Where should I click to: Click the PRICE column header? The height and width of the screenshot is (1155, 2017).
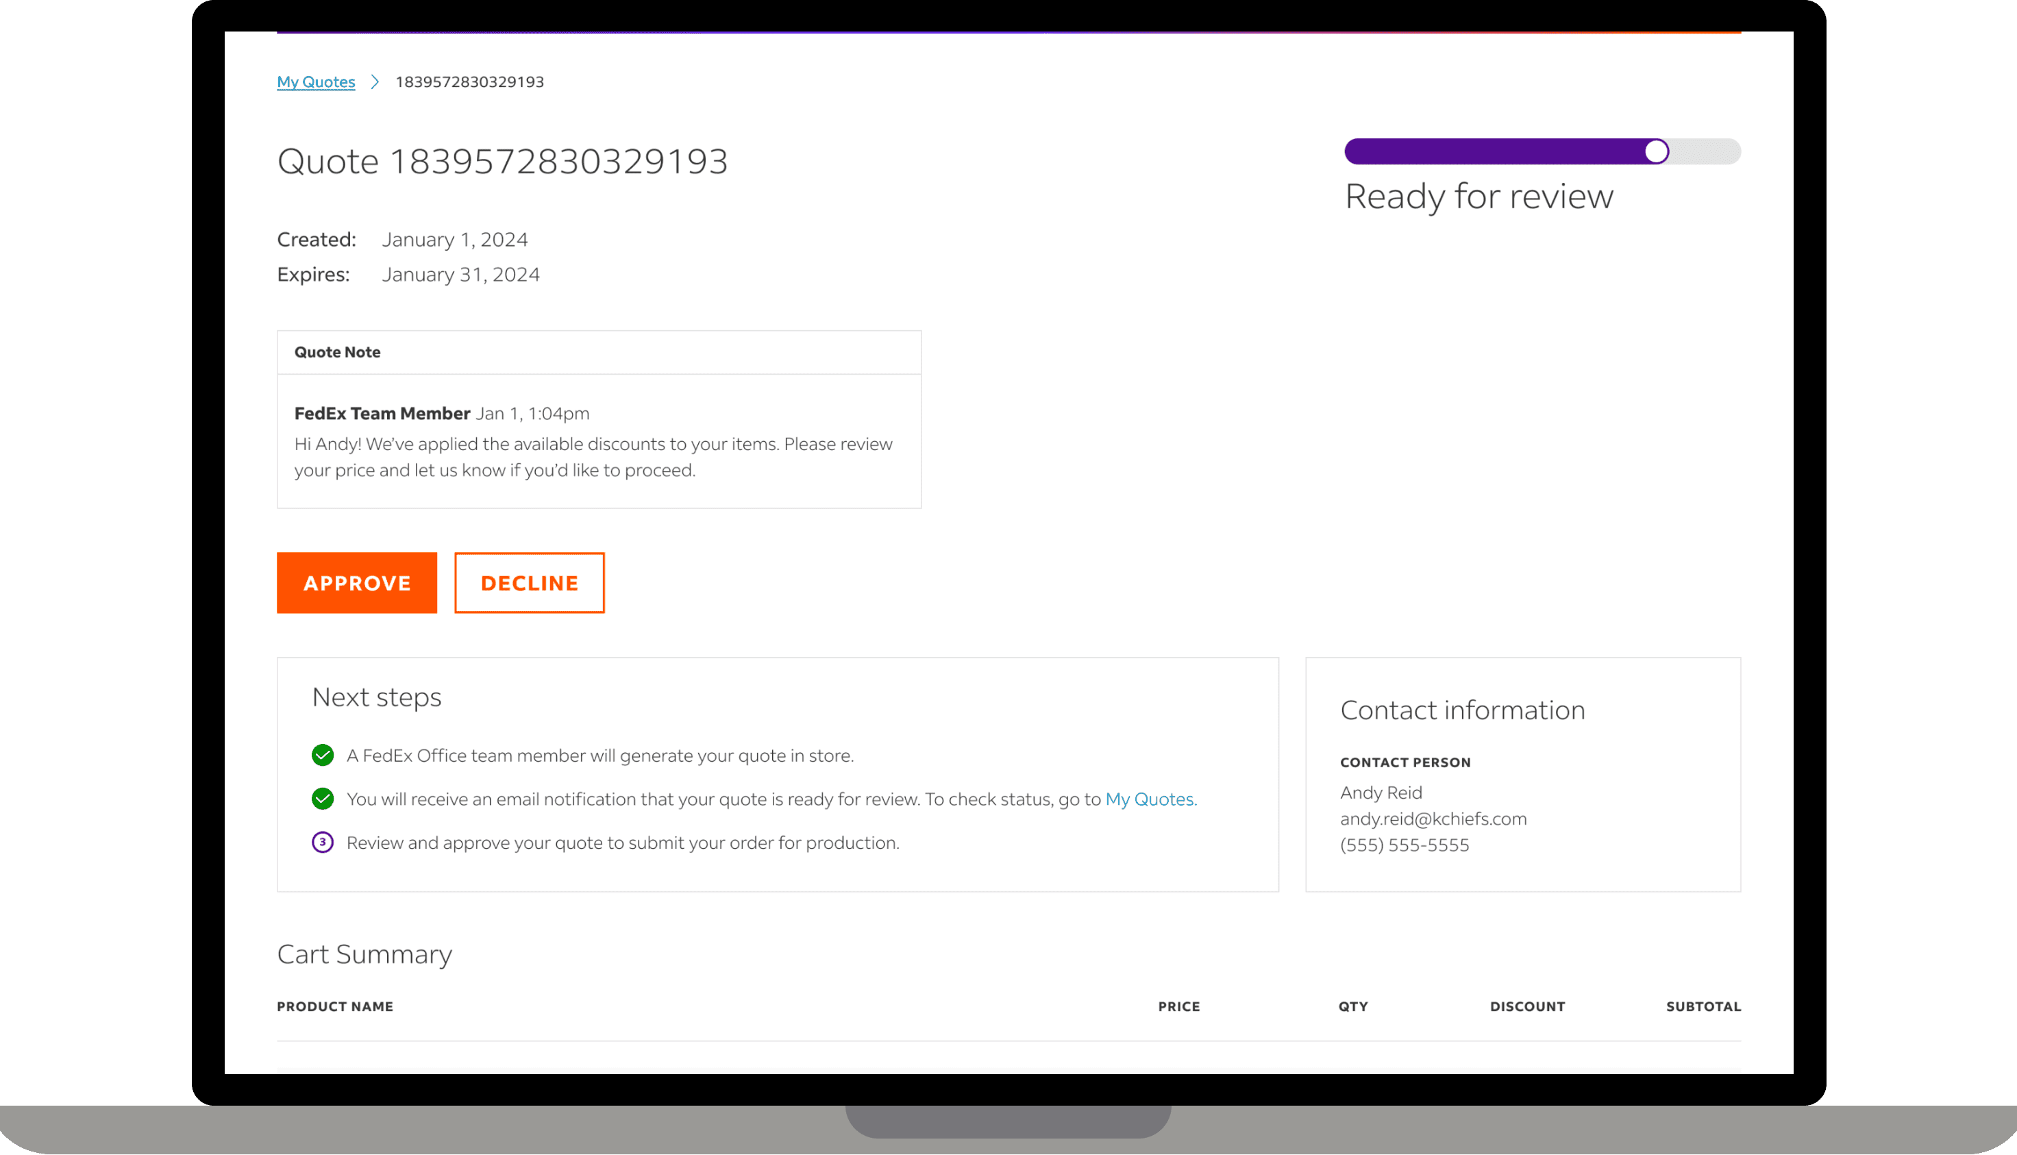coord(1178,1006)
